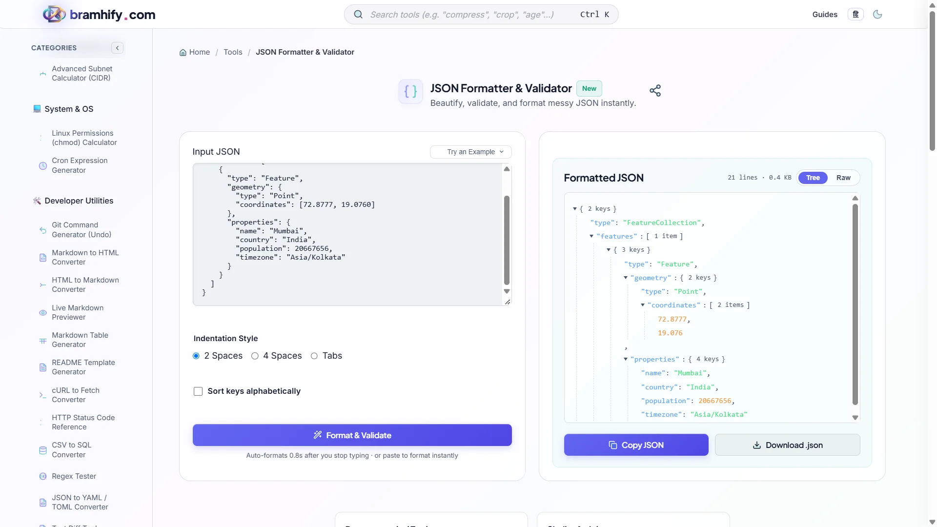Switch to the Raw view tab
This screenshot has height=527, width=937.
pyautogui.click(x=843, y=178)
